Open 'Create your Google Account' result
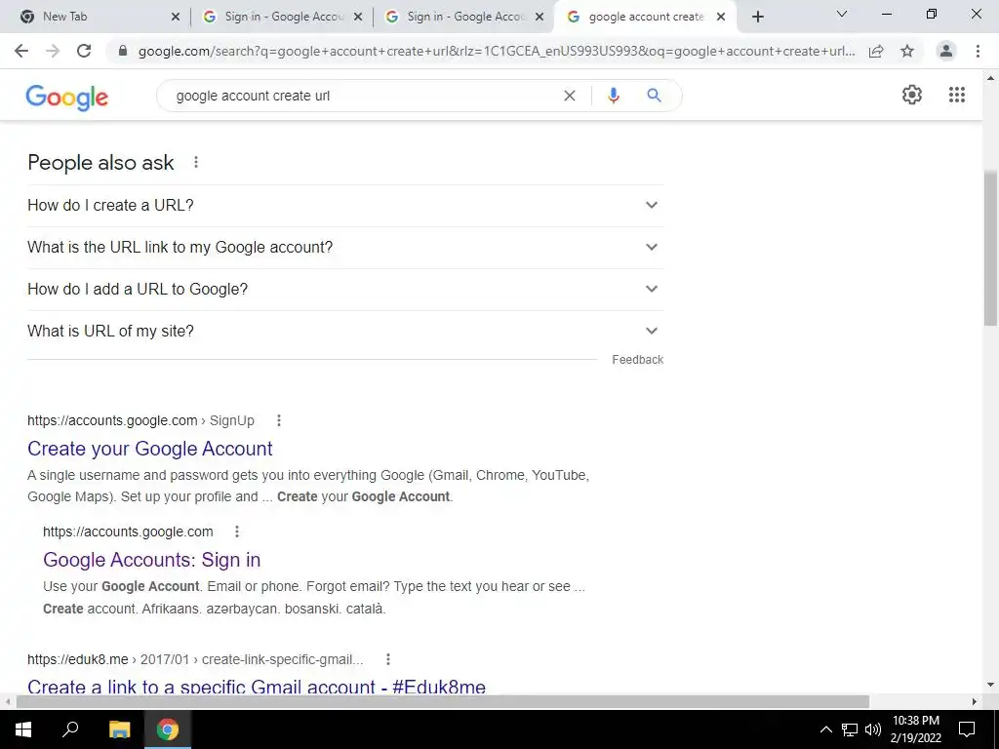The height and width of the screenshot is (749, 999). pyautogui.click(x=149, y=449)
